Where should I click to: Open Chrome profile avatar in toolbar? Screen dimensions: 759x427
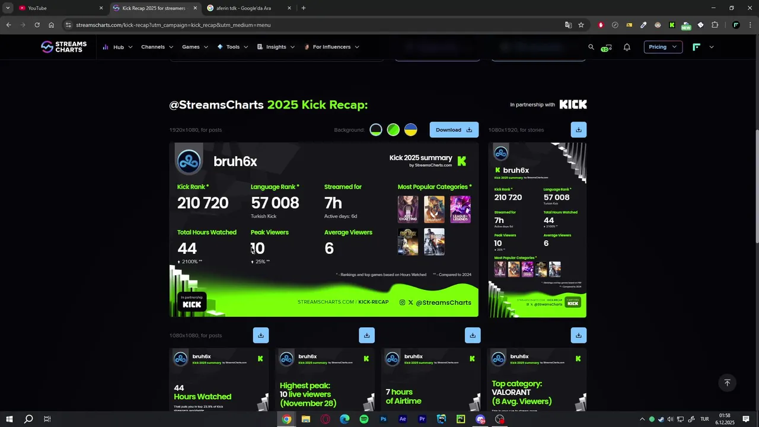736,25
